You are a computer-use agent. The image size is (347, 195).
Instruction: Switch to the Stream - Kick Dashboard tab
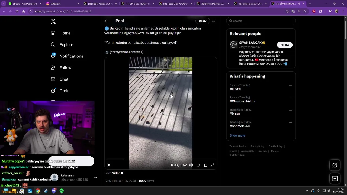click(x=25, y=4)
